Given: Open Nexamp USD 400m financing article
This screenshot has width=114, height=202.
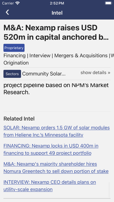Looking at the screenshot, I should pyautogui.click(x=51, y=149).
